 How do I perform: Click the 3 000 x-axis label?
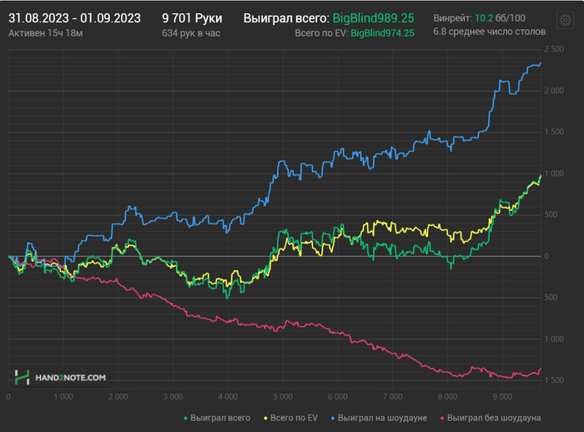tap(173, 397)
